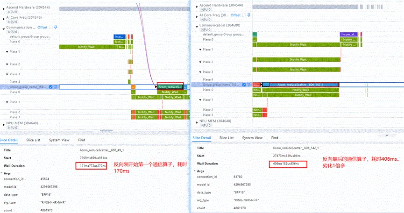
Task: Click Start value 7799ms699us951ns
Action: click(x=93, y=158)
